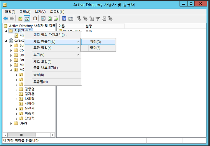210x146 pixels.
Task: Select Users container in tree
Action: tap(23, 123)
